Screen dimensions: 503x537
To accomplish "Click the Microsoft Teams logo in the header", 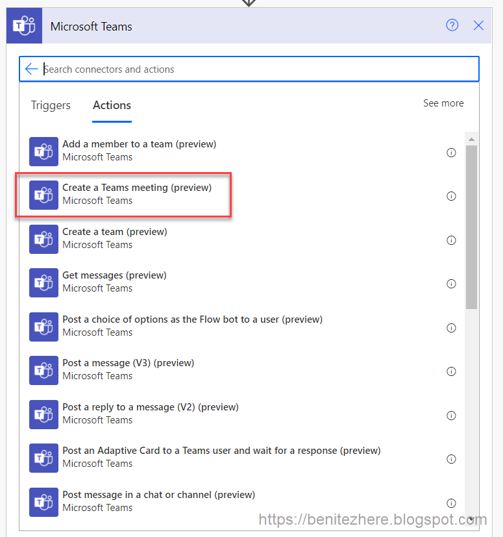I will pos(24,26).
